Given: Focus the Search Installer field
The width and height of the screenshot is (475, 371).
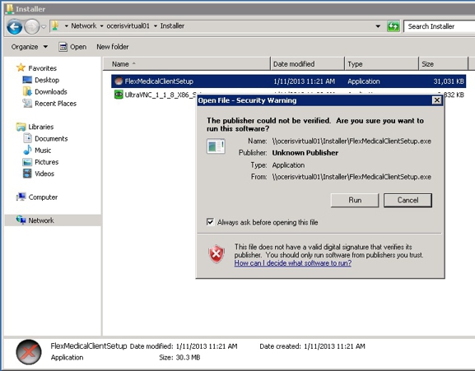Looking at the screenshot, I should tap(440, 26).
